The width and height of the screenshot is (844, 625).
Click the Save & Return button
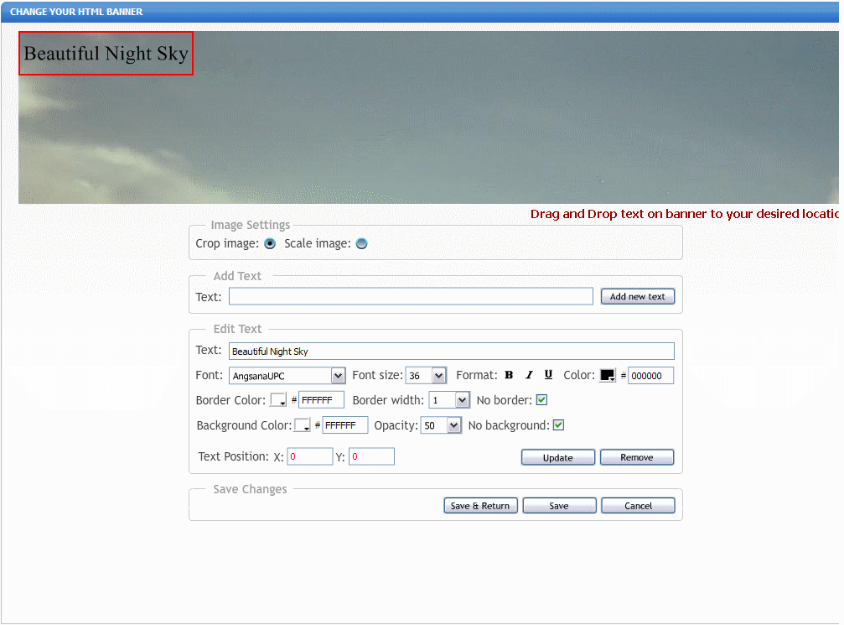pyautogui.click(x=480, y=505)
